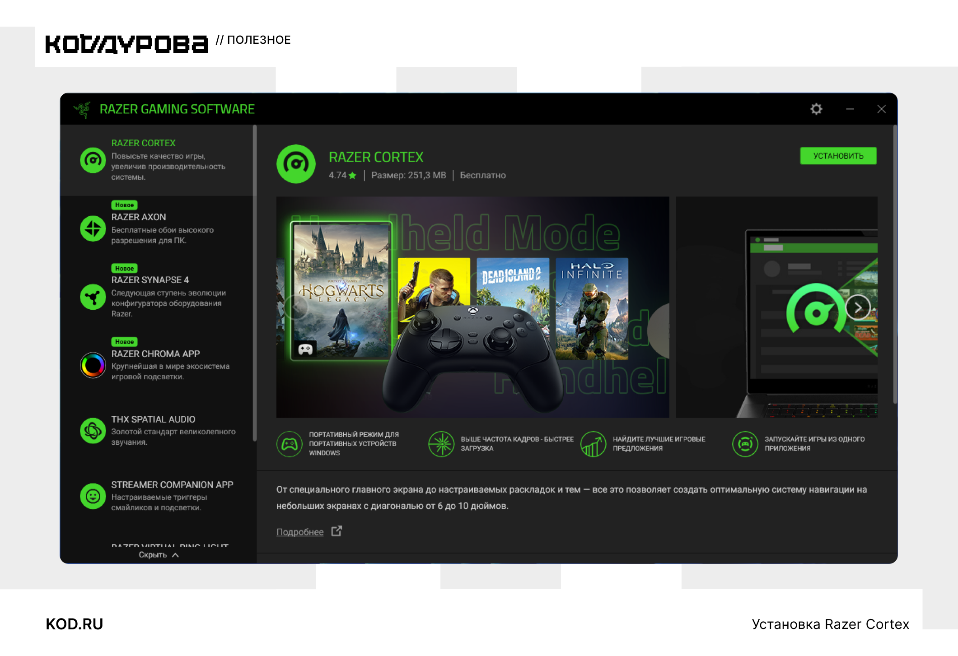Open THX SPATIAL AUDIO entry in sidebar
This screenshot has width=958, height=656.
[158, 430]
